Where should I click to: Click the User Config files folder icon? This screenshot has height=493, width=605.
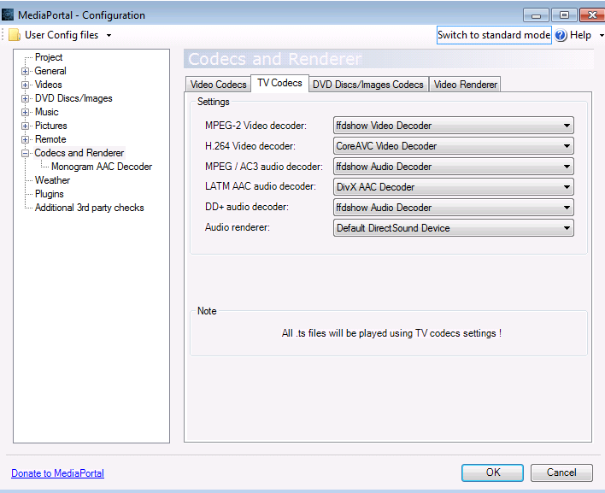(x=14, y=35)
